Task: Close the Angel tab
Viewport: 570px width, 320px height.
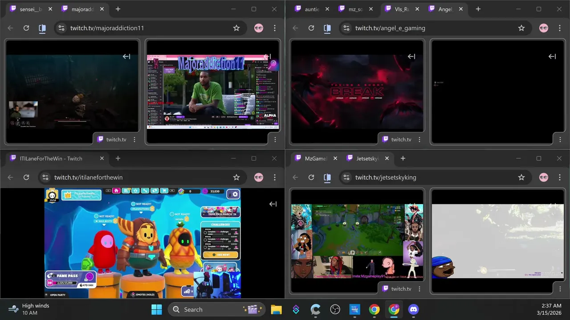Action: (x=460, y=9)
